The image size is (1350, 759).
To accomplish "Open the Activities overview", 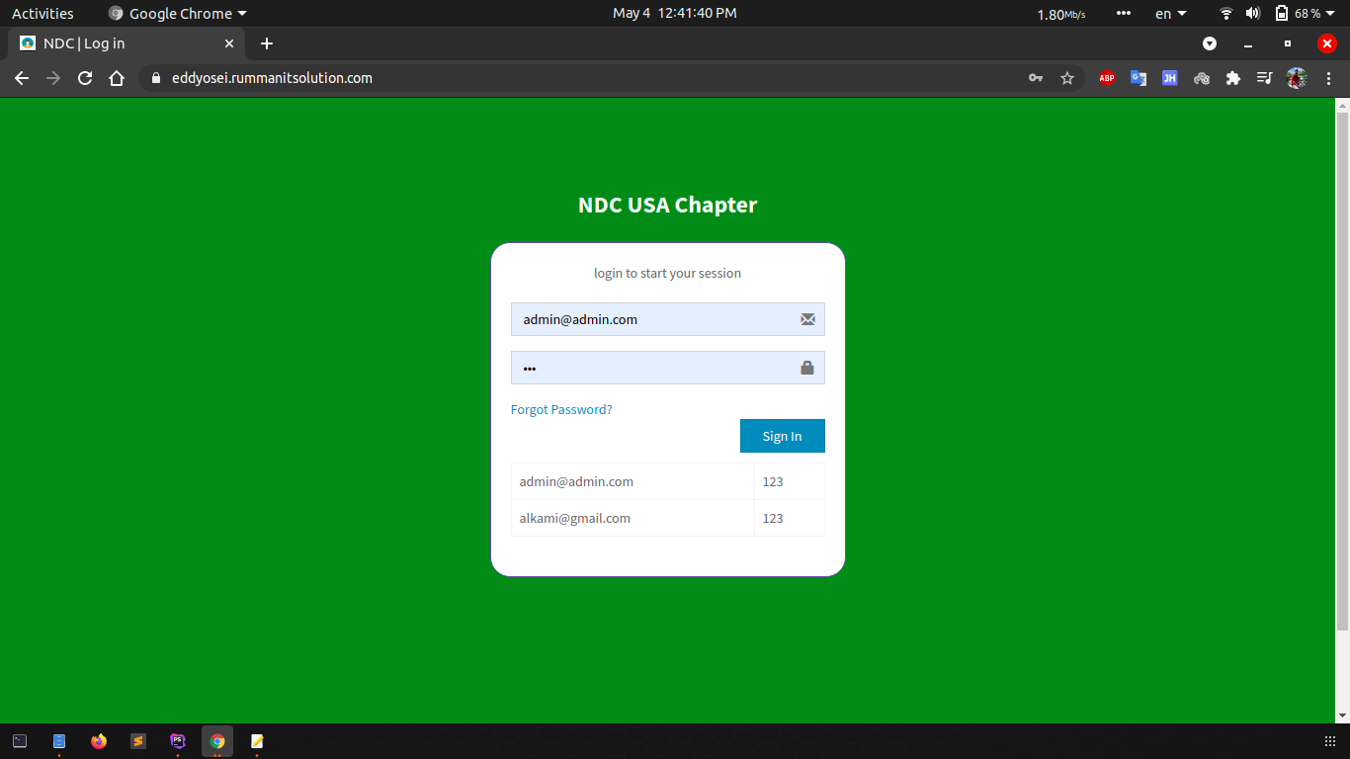I will [42, 14].
